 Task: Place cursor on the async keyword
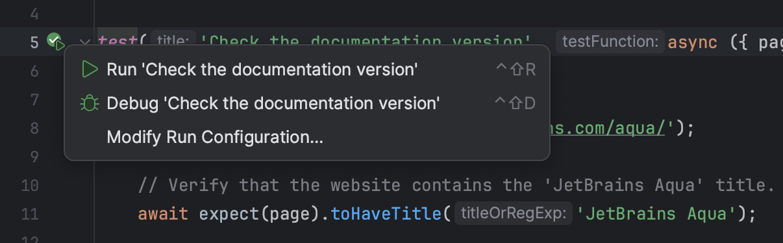pos(693,42)
